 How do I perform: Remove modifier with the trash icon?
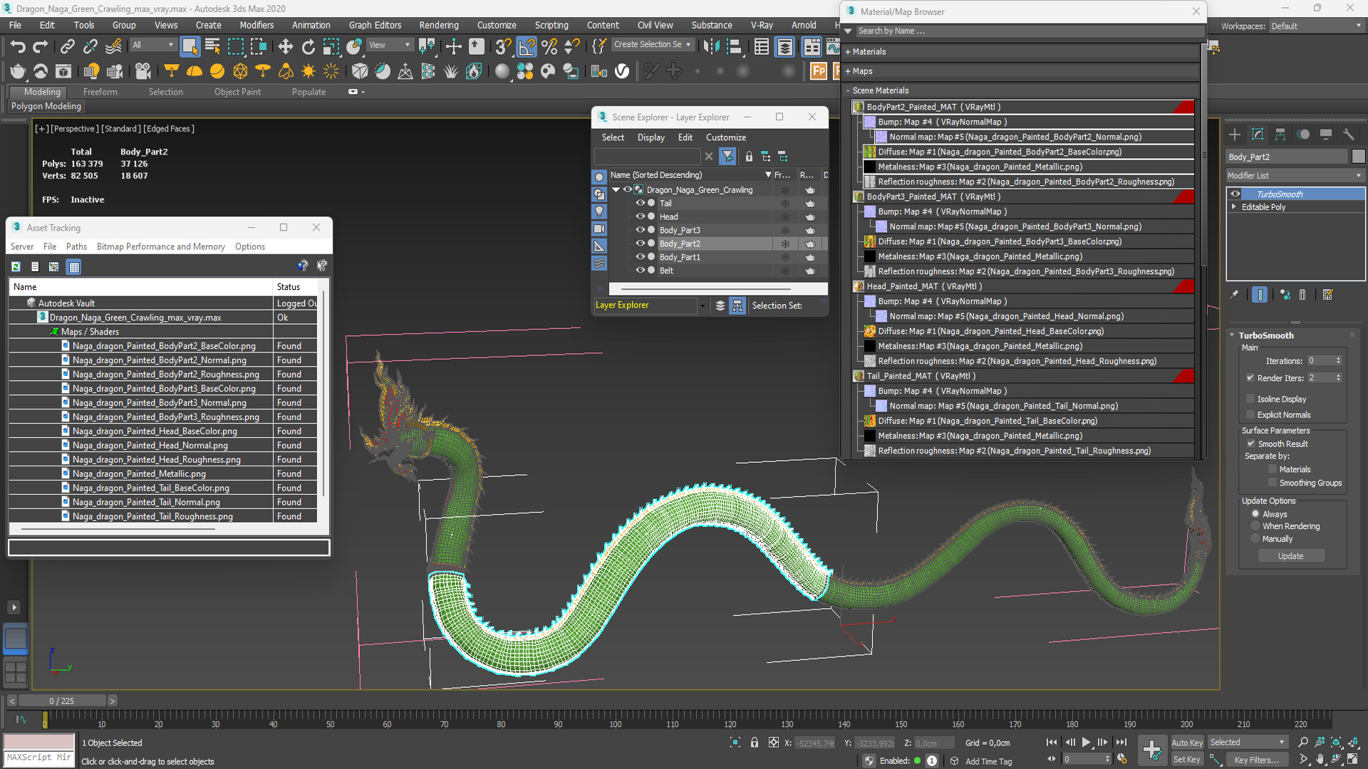coord(1302,294)
